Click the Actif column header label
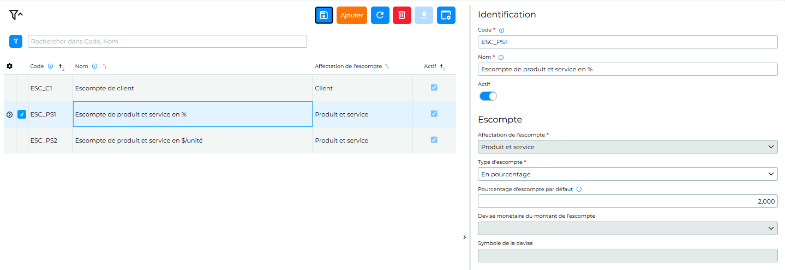Viewport: 785px width, 270px height. (430, 66)
